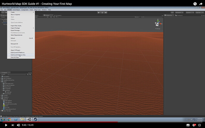
Task: Expand Import Package submenu
Action: click(21, 28)
